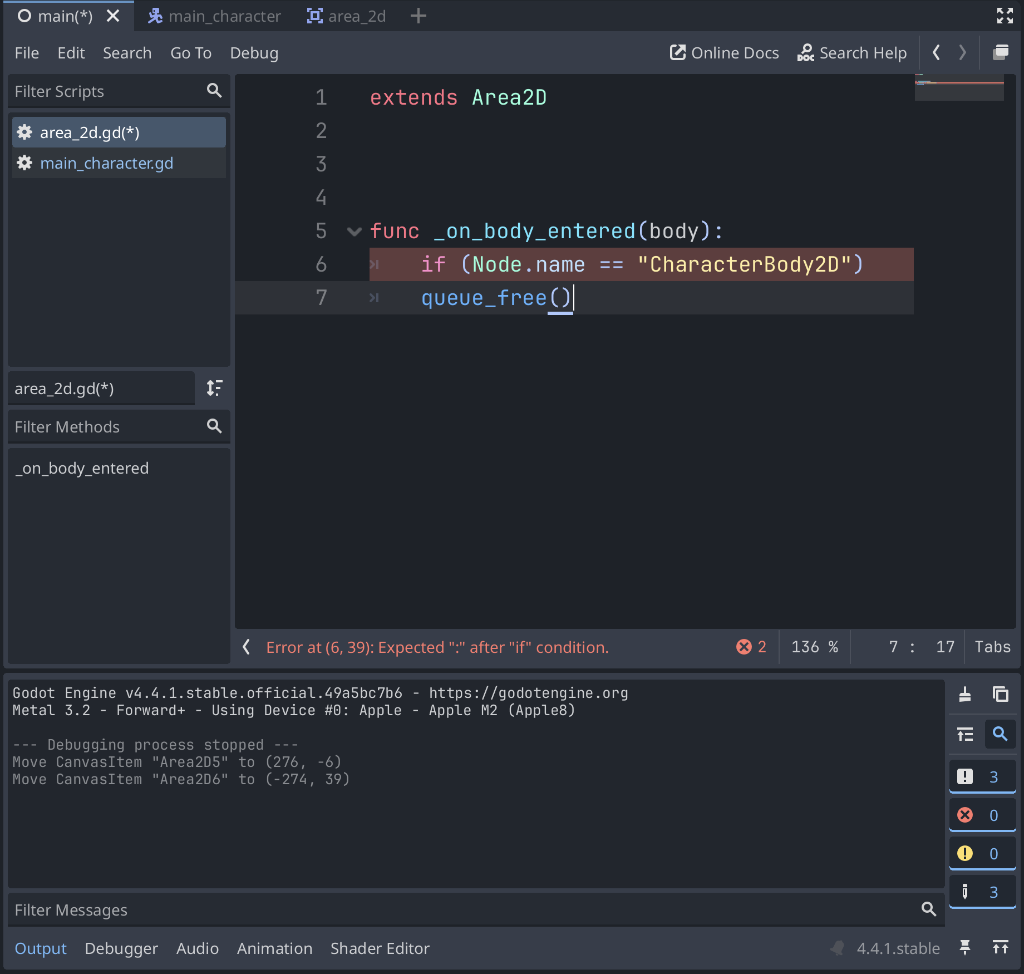Viewport: 1024px width, 974px height.
Task: Click the 136 % zoom level
Action: (x=815, y=647)
